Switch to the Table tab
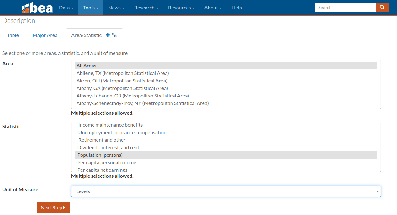The image size is (397, 215). (x=13, y=35)
